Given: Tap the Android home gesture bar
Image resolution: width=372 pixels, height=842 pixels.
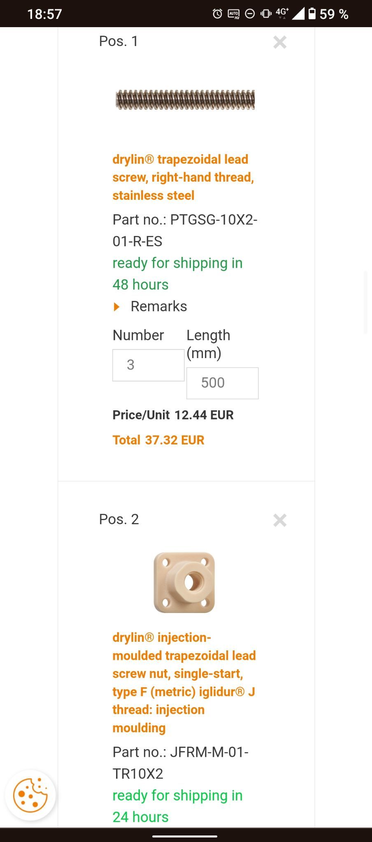Looking at the screenshot, I should click(x=185, y=836).
